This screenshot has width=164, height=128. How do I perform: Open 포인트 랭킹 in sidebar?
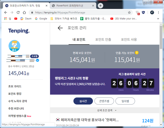[x=15, y=94]
